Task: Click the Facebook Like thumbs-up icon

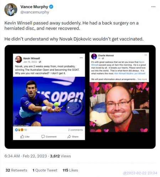Action: [x=22, y=137]
